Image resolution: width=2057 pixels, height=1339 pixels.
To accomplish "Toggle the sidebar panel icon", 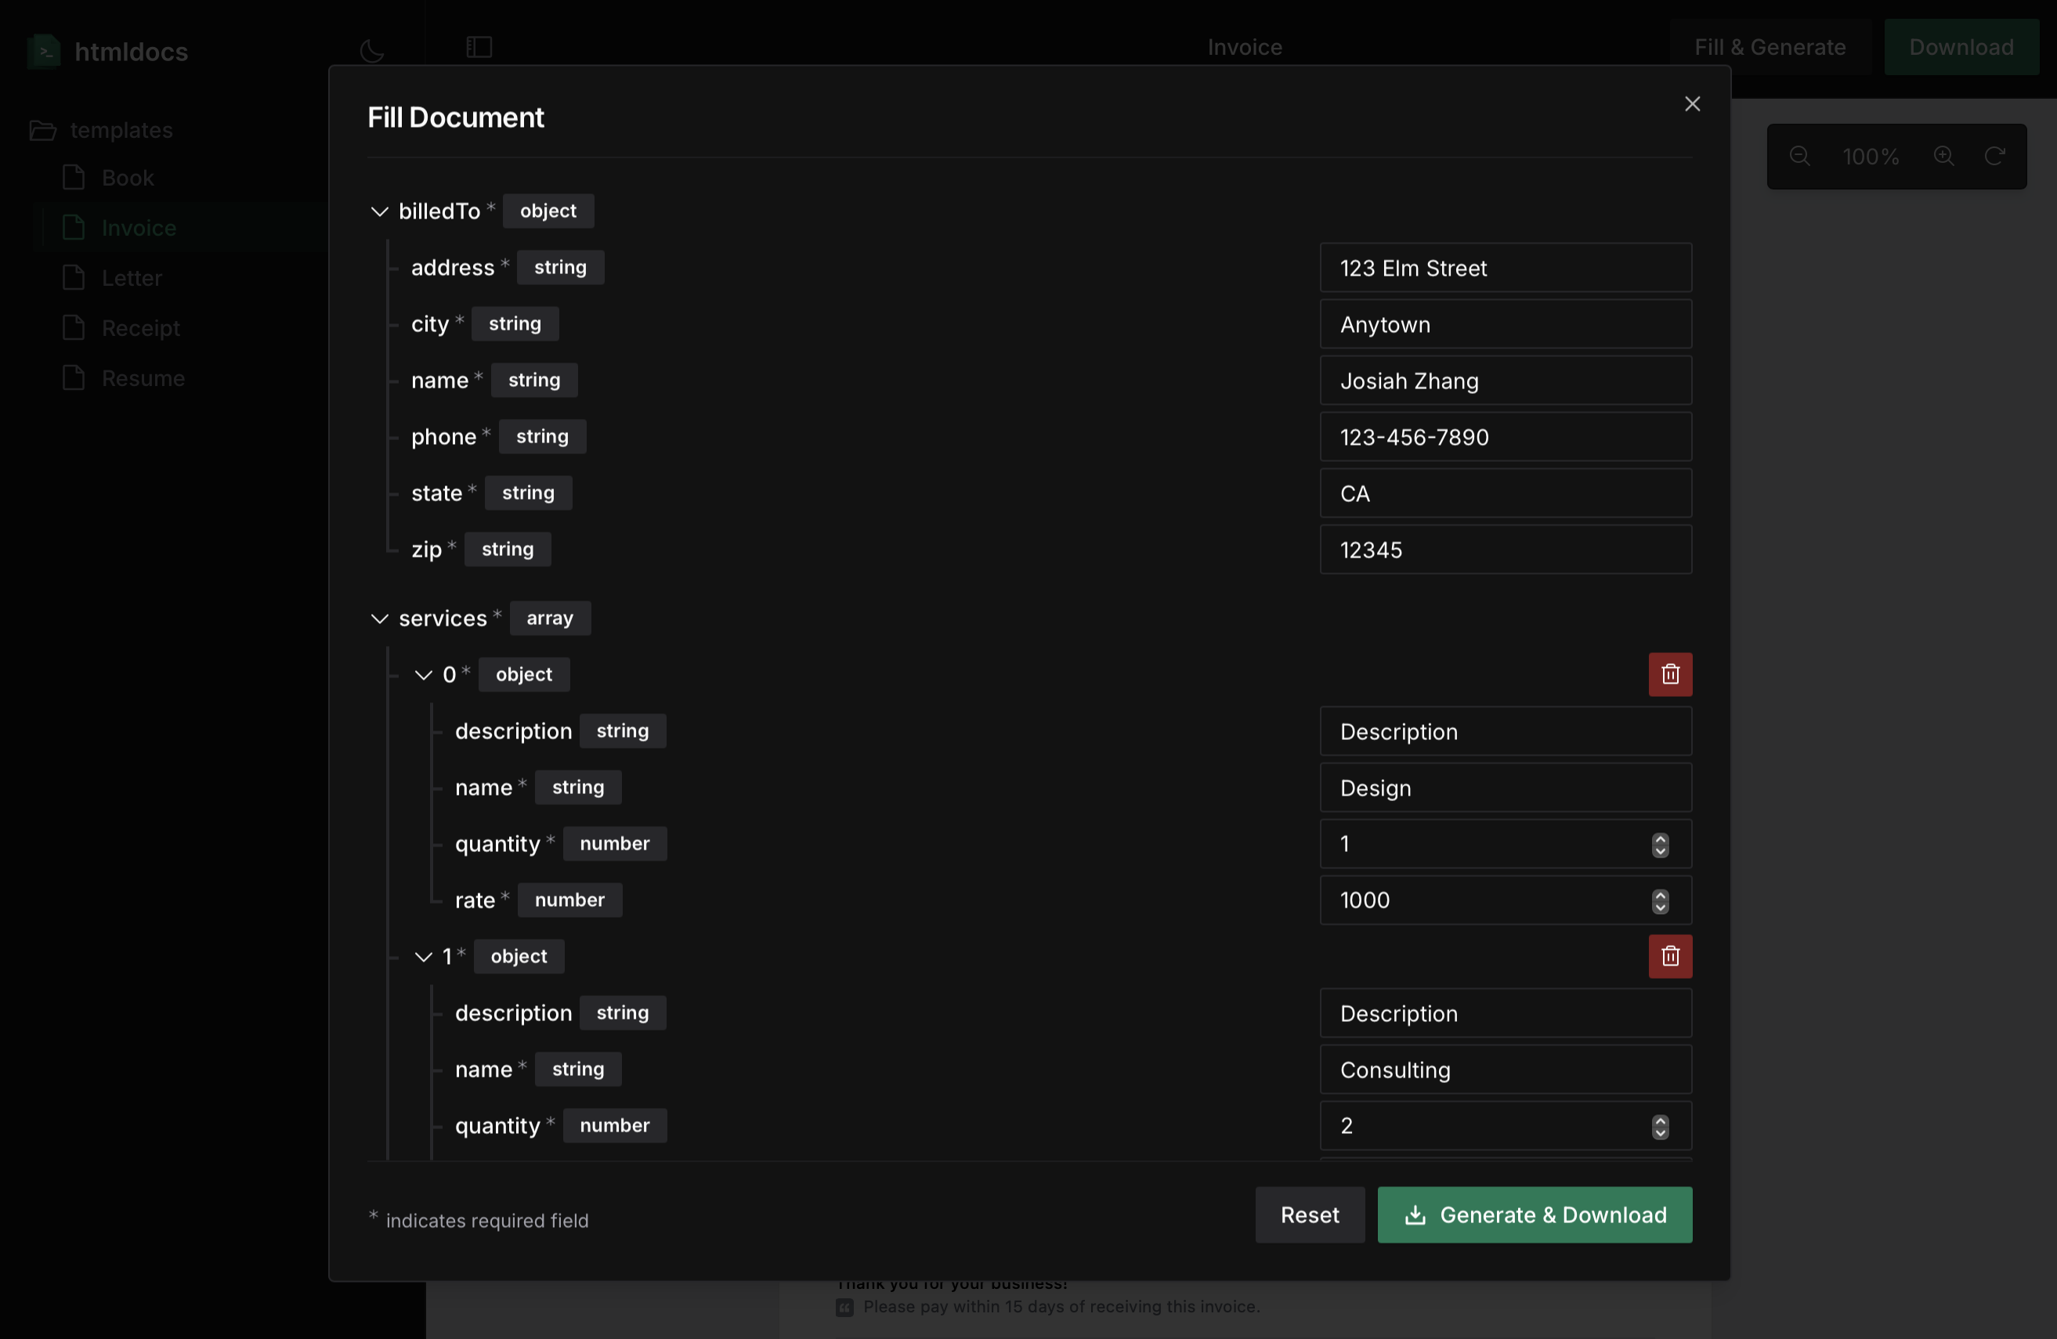I will coord(479,47).
